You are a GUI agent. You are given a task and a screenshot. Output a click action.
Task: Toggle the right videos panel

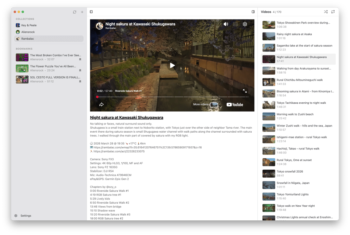tap(253, 12)
